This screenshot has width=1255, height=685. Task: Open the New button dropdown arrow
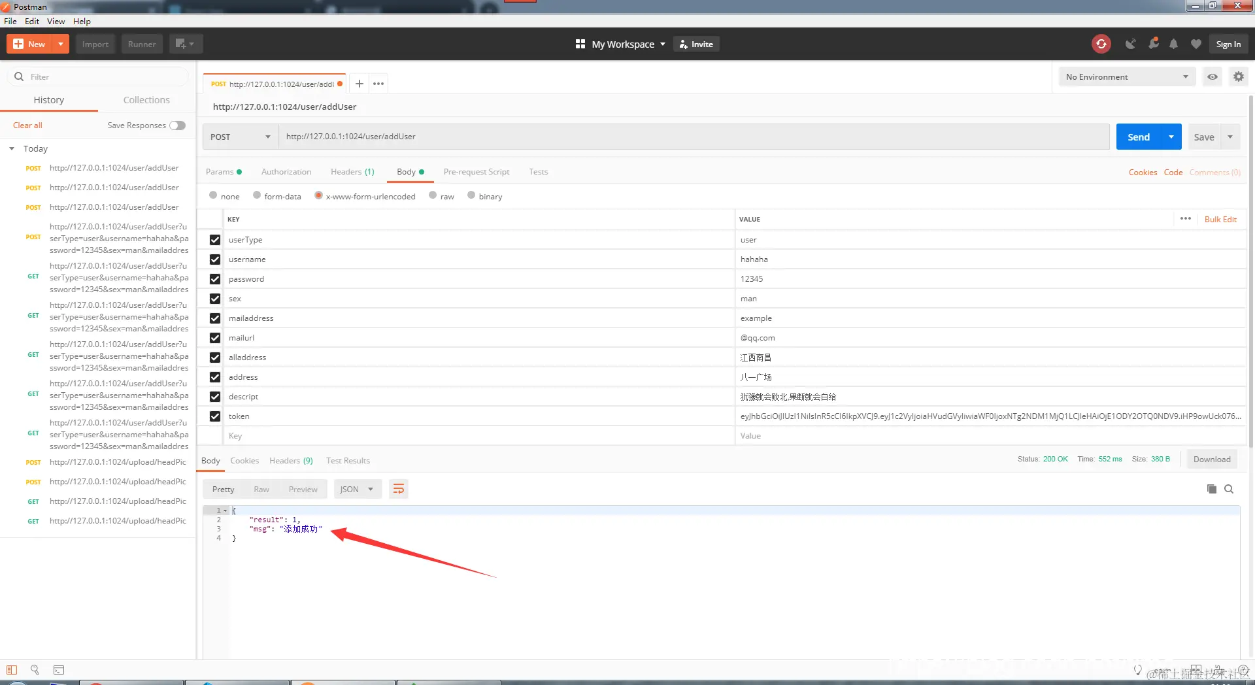[61, 44]
